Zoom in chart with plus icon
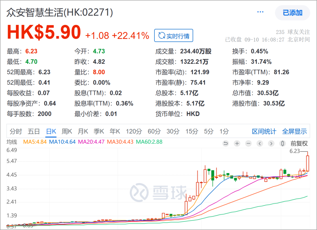Screen dimensions: 317x230 click(237, 143)
